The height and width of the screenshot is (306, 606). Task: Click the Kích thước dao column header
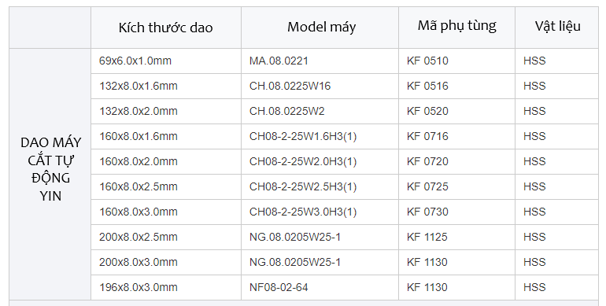[x=166, y=28]
